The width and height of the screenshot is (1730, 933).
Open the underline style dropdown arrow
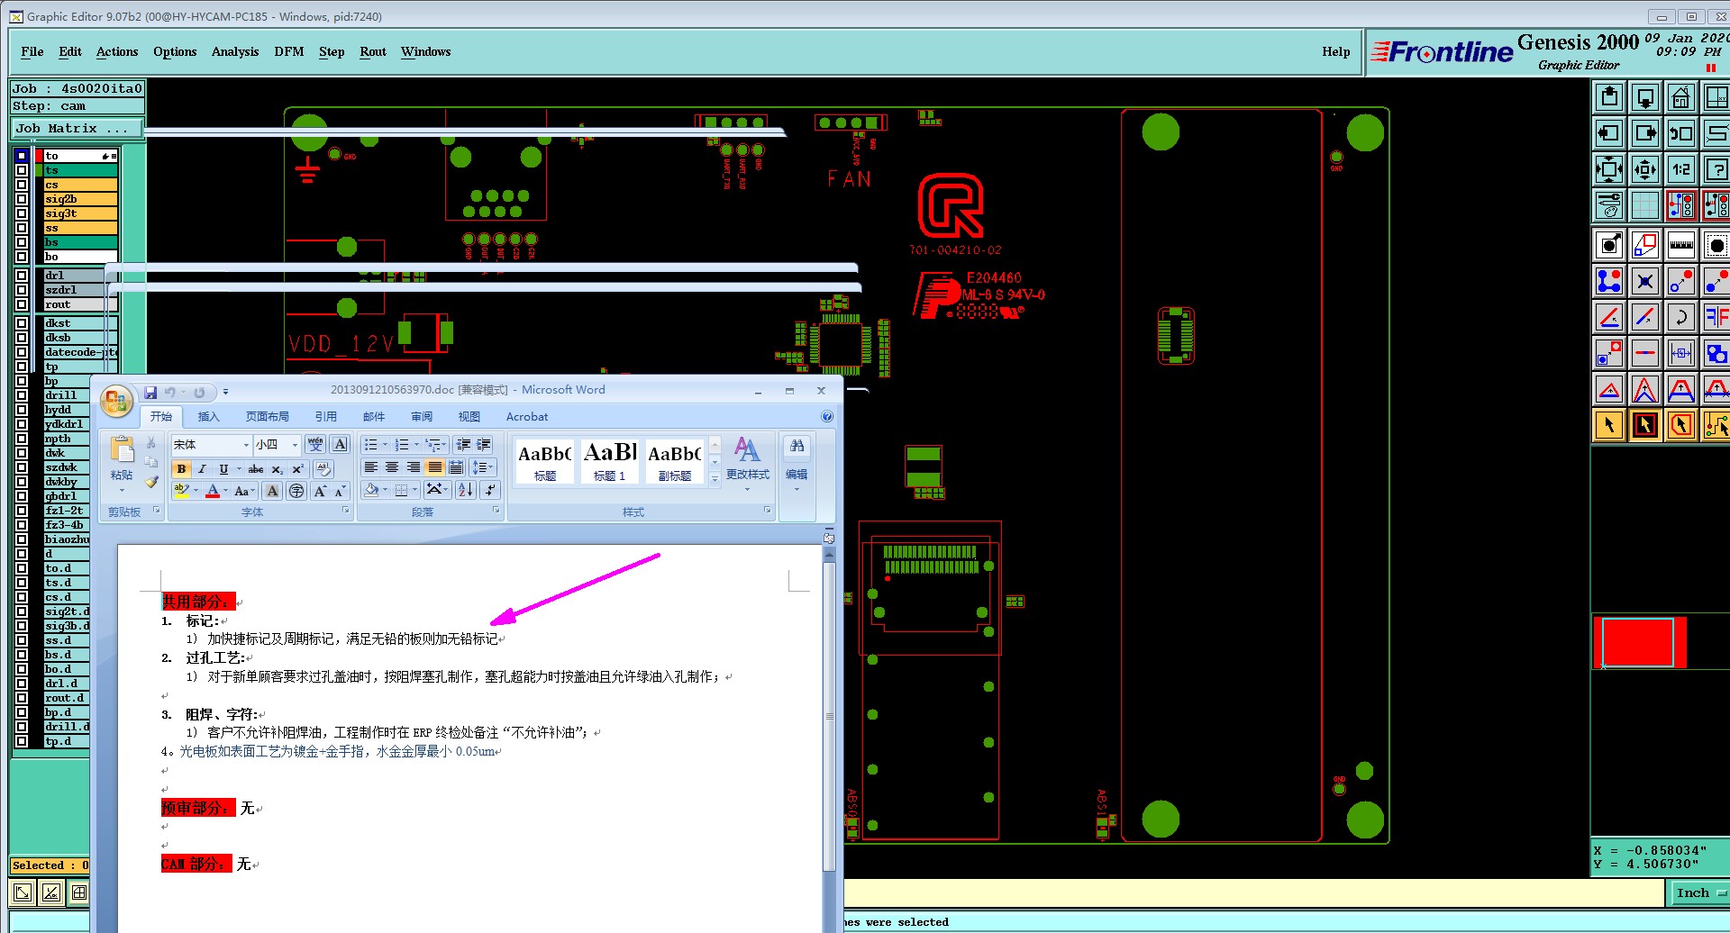[239, 469]
